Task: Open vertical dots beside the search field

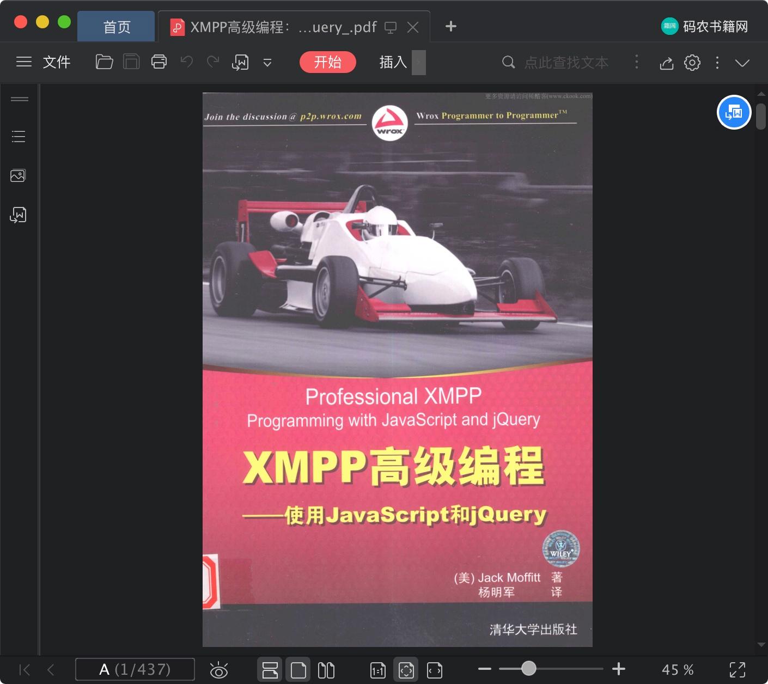Action: pyautogui.click(x=637, y=62)
